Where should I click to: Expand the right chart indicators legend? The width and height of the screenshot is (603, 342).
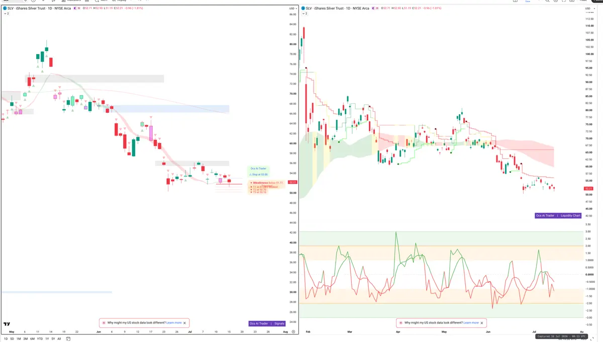(304, 14)
